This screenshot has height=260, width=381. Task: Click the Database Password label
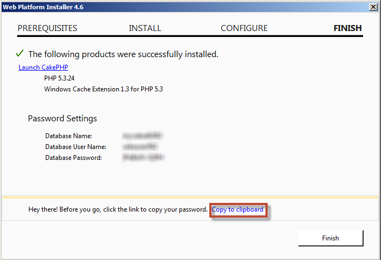74,158
